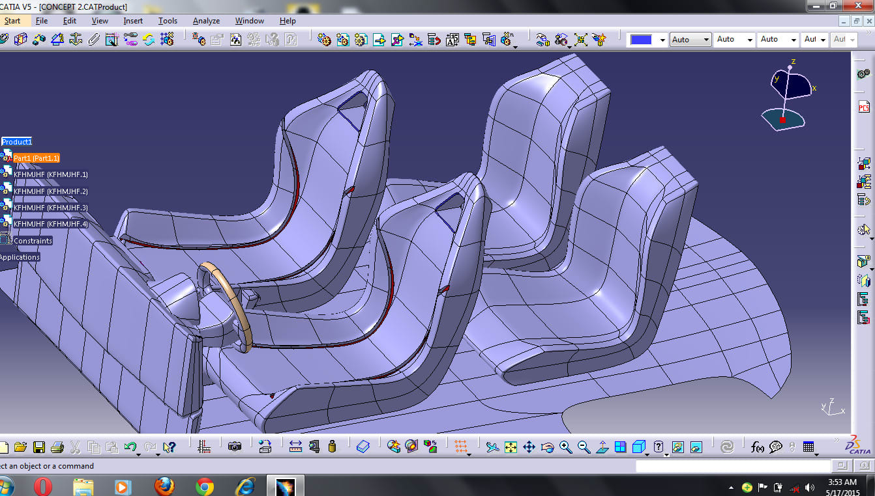The height and width of the screenshot is (496, 875).
Task: Open the Catalog Browser book icon
Action: (x=364, y=447)
